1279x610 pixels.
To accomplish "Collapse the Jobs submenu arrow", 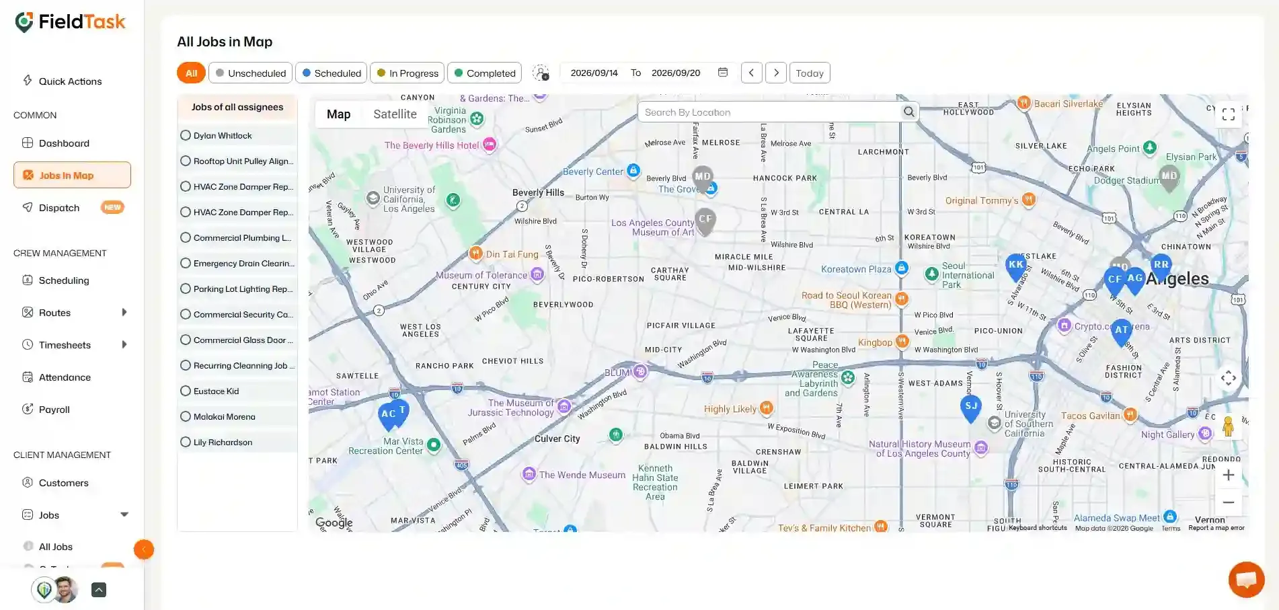I will [x=124, y=514].
